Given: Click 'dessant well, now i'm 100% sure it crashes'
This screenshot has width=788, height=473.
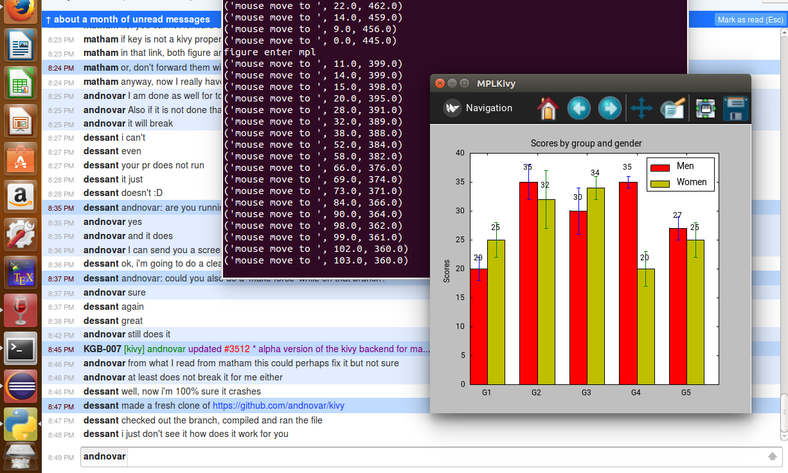Looking at the screenshot, I should point(172,391).
